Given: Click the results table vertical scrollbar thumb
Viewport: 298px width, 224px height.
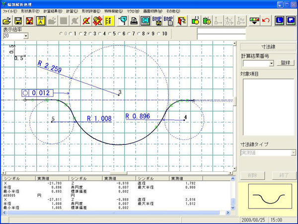Looking at the screenshot, I should tap(232, 201).
